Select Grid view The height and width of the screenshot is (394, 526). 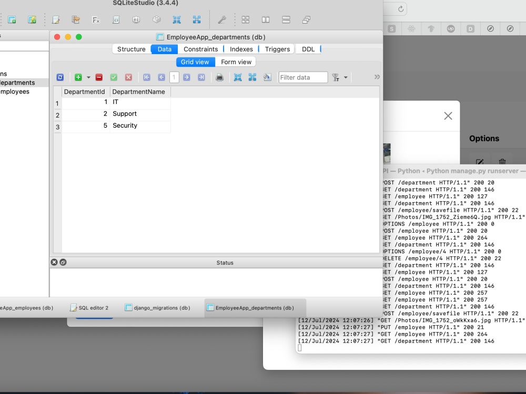[x=195, y=62]
